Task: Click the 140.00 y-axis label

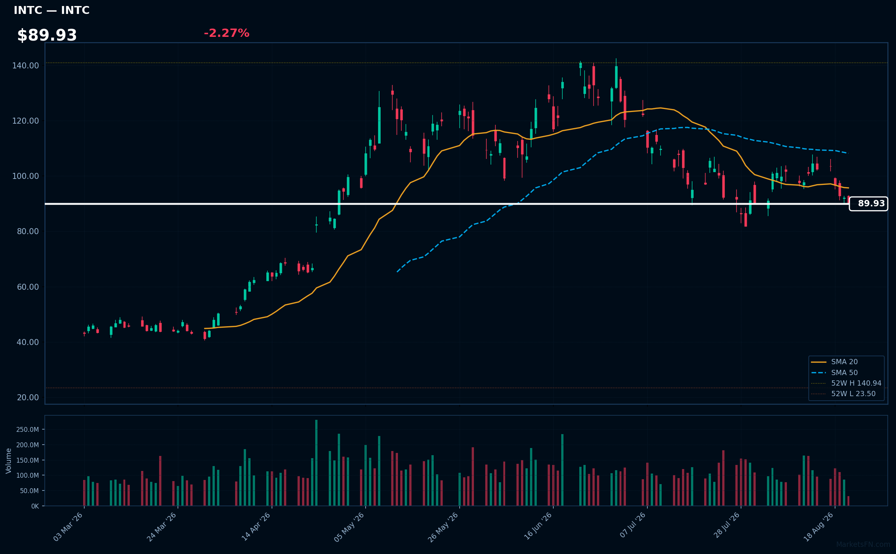Action: [26, 66]
